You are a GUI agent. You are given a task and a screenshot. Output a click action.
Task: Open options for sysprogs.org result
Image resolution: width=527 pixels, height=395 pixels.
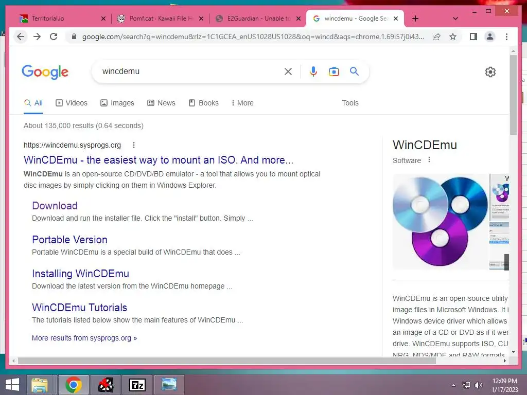click(x=134, y=145)
